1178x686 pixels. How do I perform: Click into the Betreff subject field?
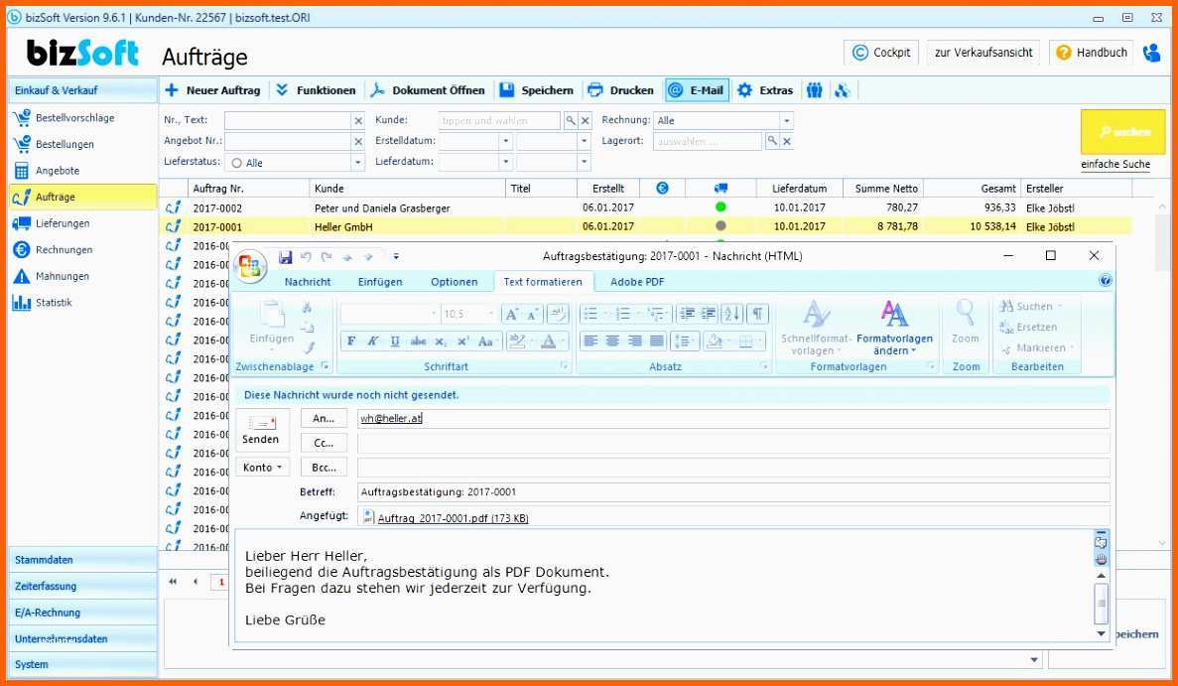tap(733, 492)
